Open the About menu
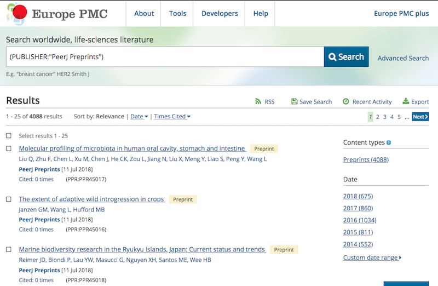Image resolution: width=438 pixels, height=286 pixels. pyautogui.click(x=144, y=13)
